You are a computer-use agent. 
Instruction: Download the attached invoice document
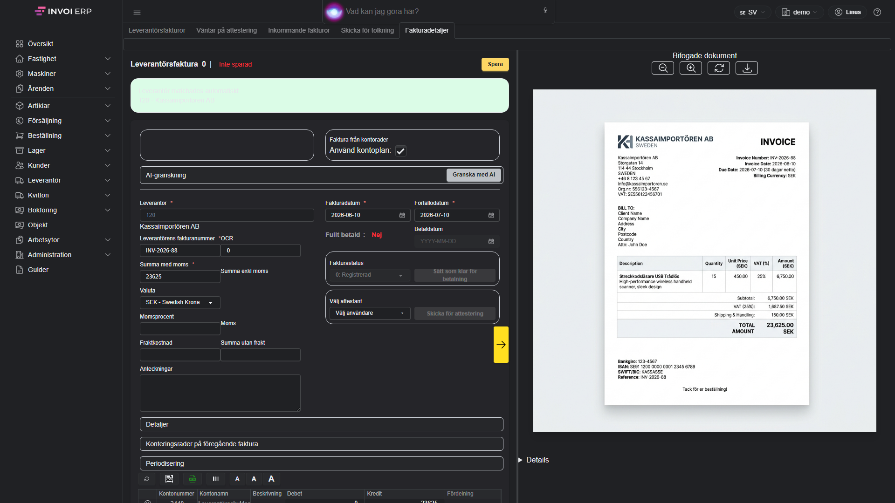[747, 68]
